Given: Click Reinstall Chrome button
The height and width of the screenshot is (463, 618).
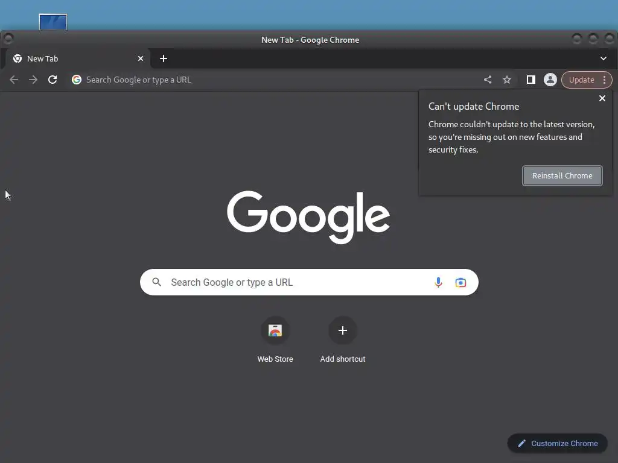Looking at the screenshot, I should coord(562,175).
